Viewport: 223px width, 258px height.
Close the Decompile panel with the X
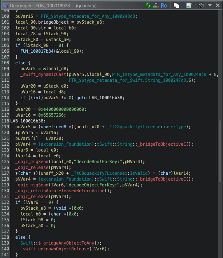pos(218,5)
